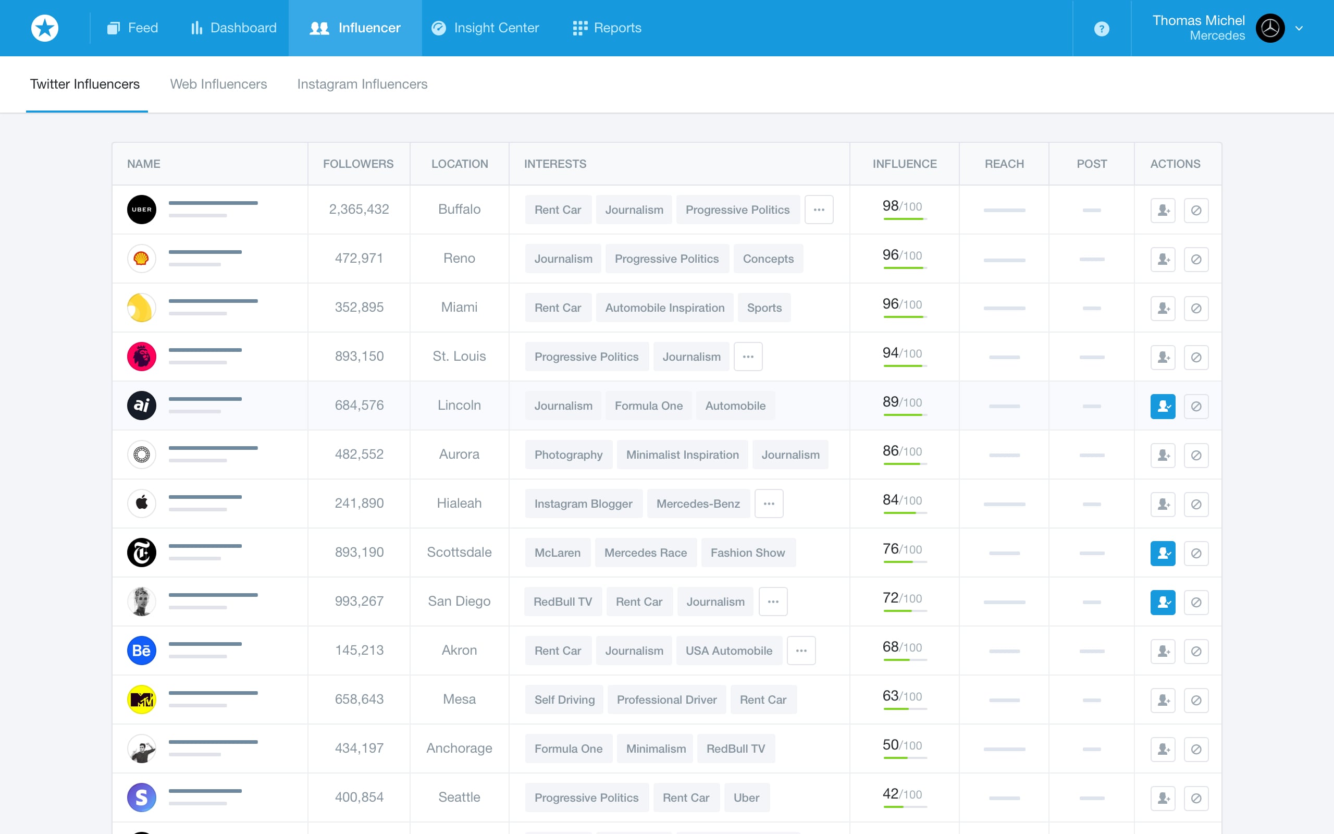
Task: Click the block icon in Seattle row
Action: point(1195,798)
